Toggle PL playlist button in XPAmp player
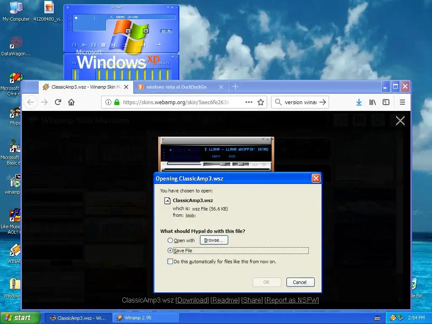Viewport: 432px width, 324px height. click(x=170, y=31)
